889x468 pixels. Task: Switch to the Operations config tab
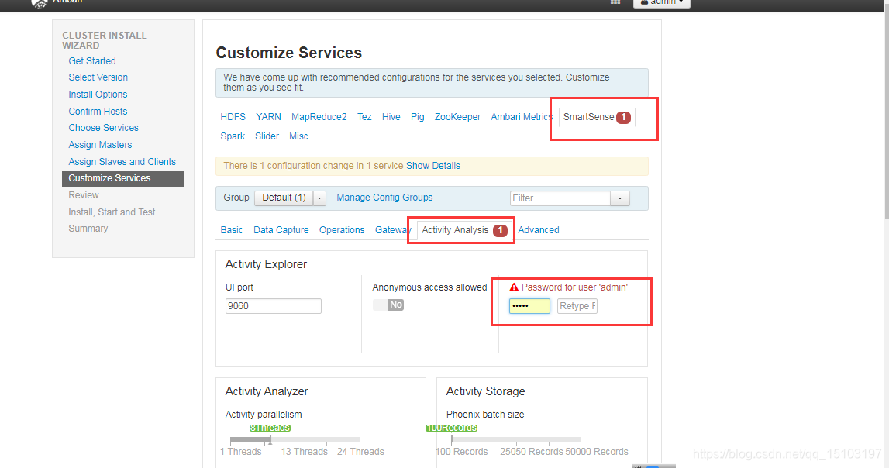342,230
